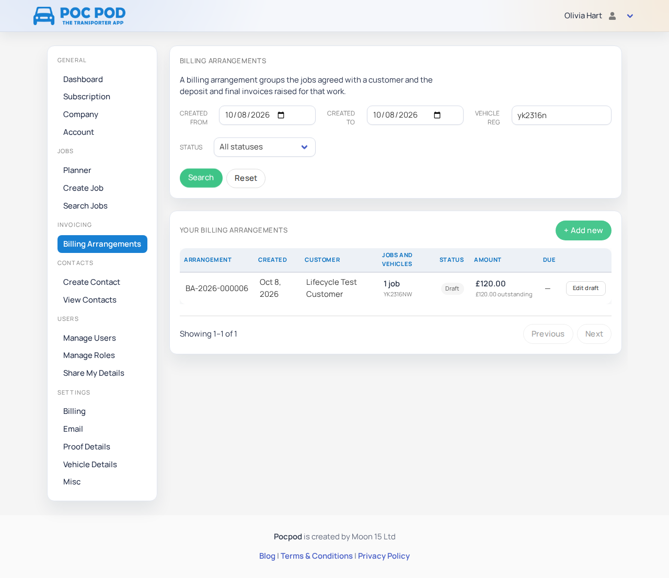Run the Search for billing arrangements
The width and height of the screenshot is (669, 578).
click(201, 178)
